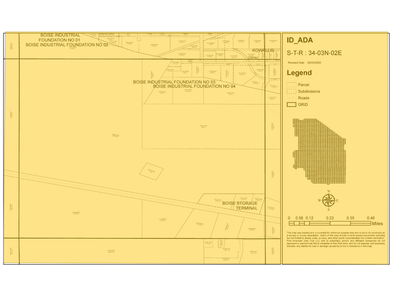
Task: Click the KOWALLIS subdivision label
Action: pos(263,51)
